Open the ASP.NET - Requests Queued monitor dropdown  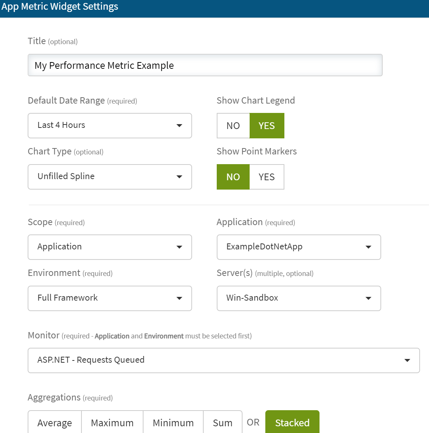point(223,360)
